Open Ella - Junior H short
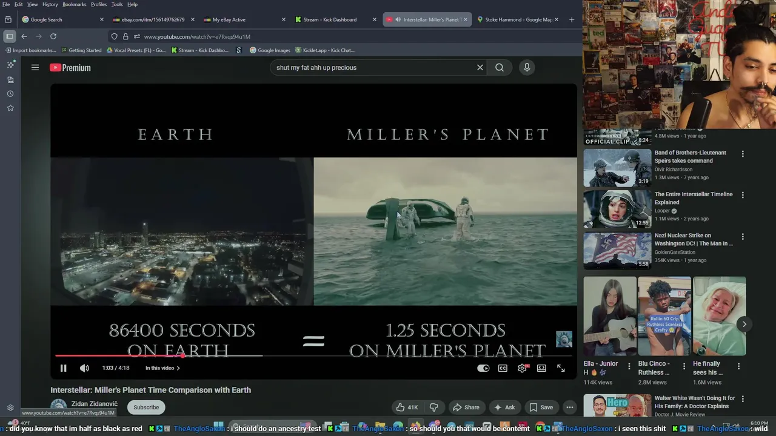The image size is (776, 436). click(x=610, y=316)
